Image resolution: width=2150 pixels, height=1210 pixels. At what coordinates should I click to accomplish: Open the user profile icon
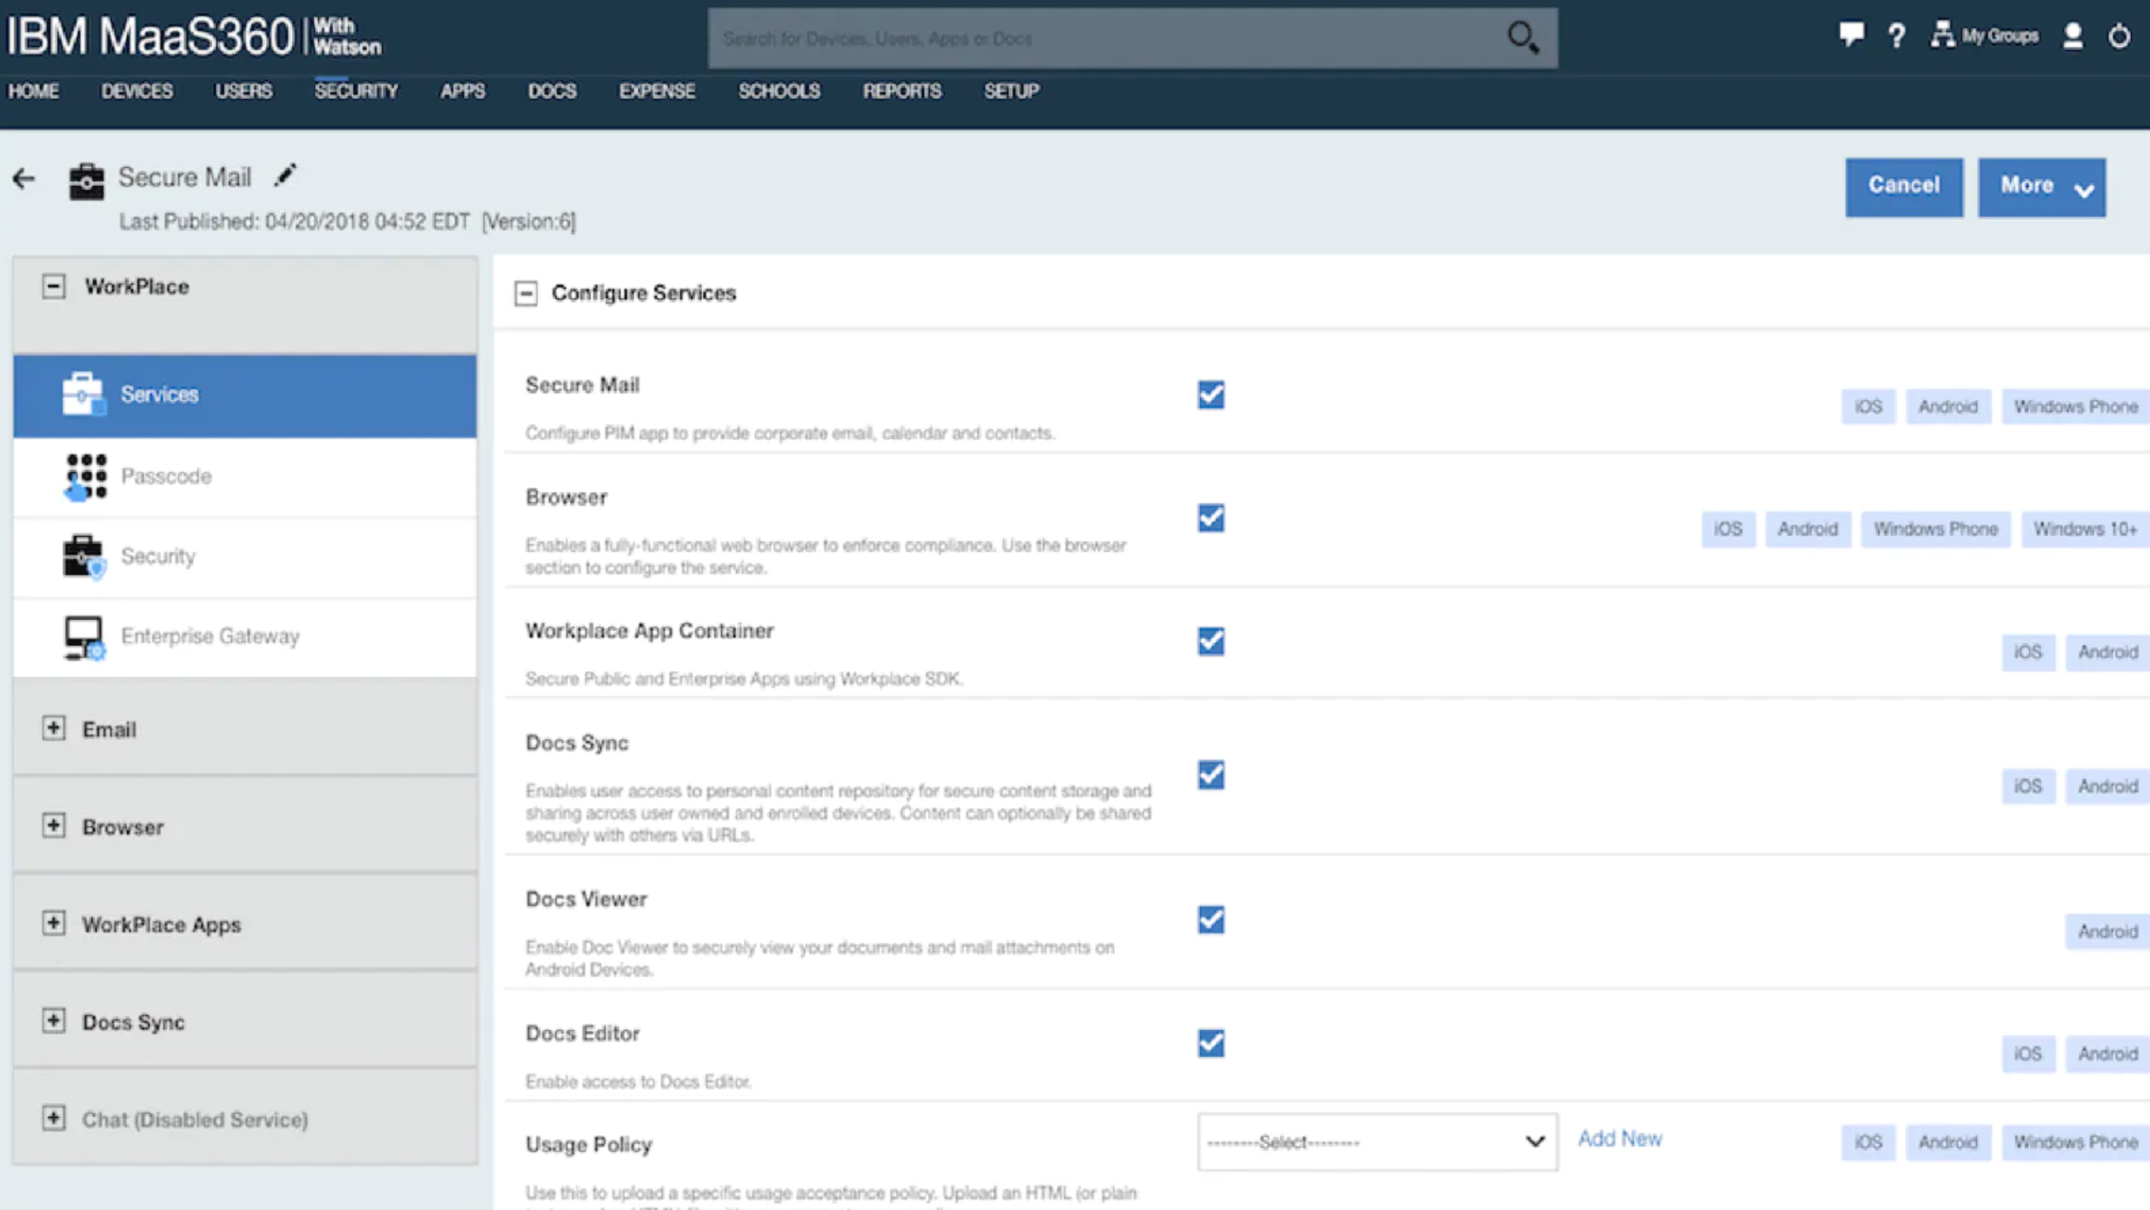point(2073,36)
